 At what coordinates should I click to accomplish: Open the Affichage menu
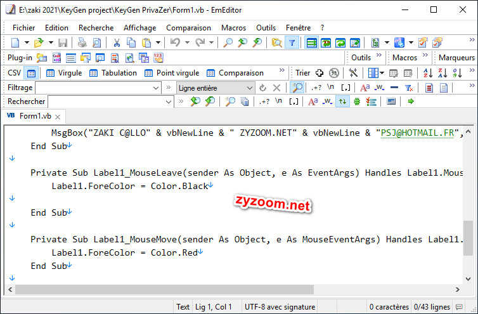click(140, 28)
